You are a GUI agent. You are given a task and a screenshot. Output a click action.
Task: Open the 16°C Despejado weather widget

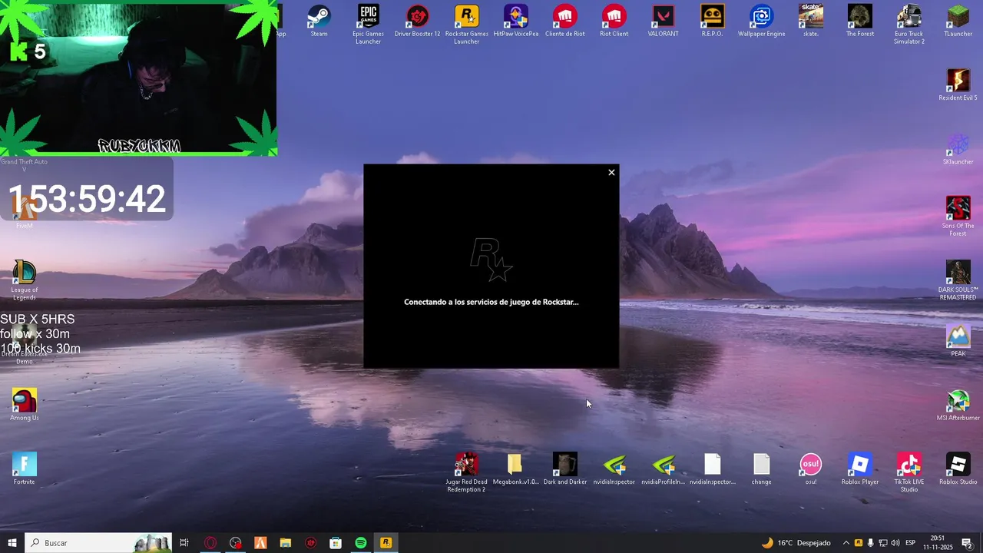pos(796,543)
